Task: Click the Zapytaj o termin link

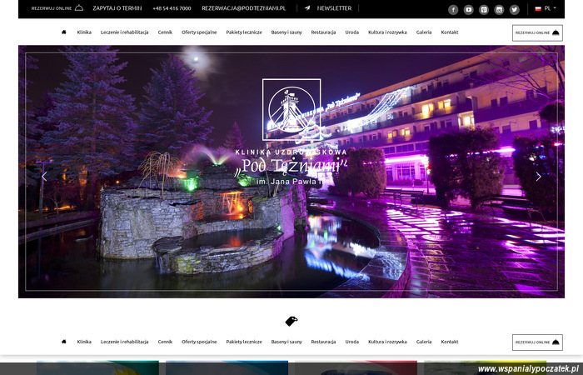Action: pyautogui.click(x=117, y=8)
